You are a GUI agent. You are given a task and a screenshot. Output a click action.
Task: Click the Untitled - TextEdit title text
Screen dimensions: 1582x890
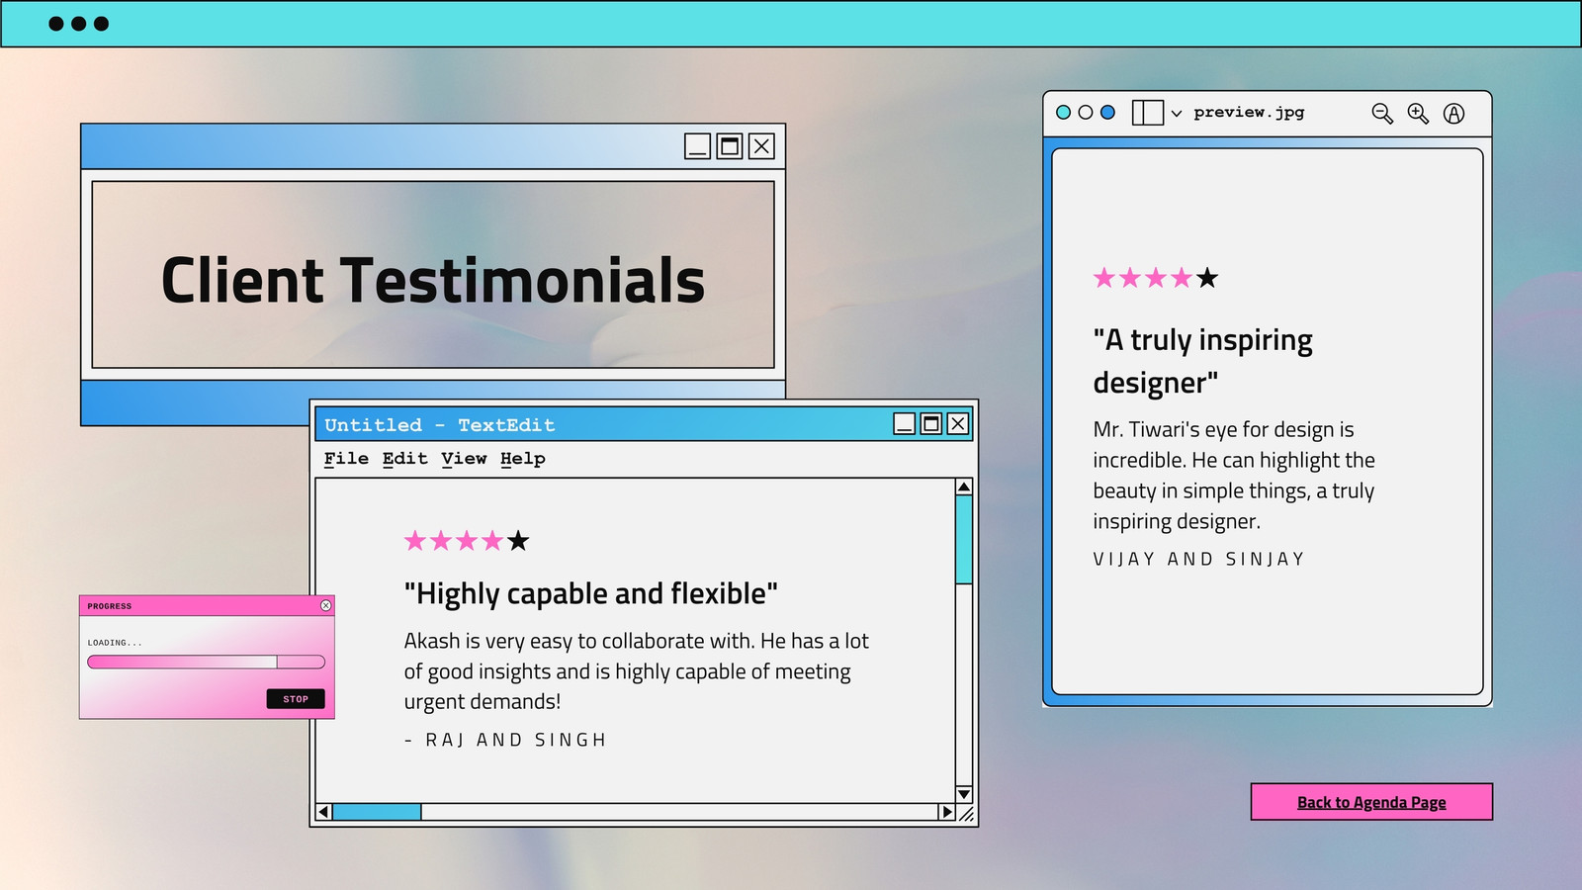point(440,425)
